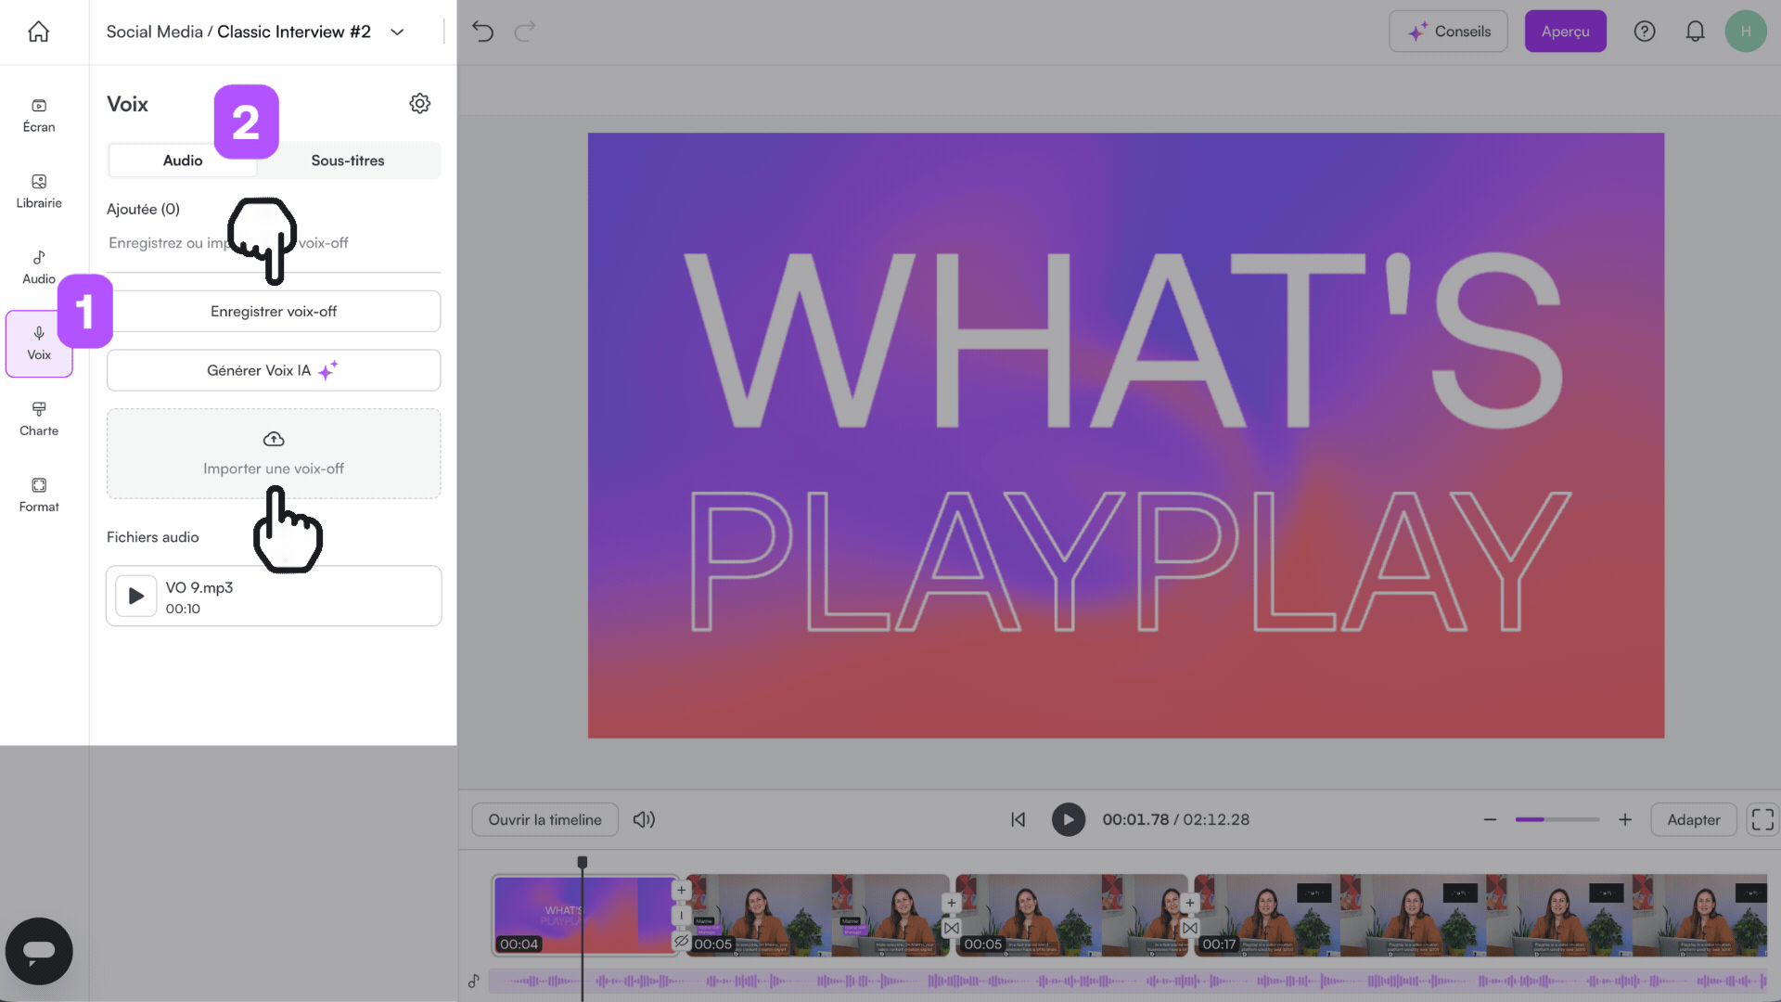The width and height of the screenshot is (1781, 1002).
Task: Edit transition after the second clip
Action: coord(951,928)
